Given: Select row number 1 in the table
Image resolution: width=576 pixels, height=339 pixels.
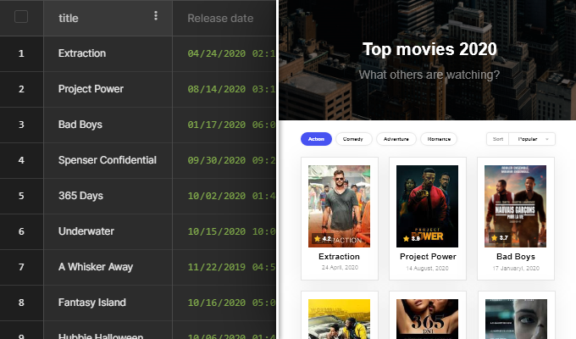Looking at the screenshot, I should click(21, 53).
